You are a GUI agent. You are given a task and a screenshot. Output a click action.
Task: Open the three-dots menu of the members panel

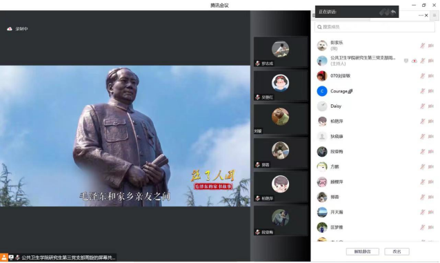point(421,15)
